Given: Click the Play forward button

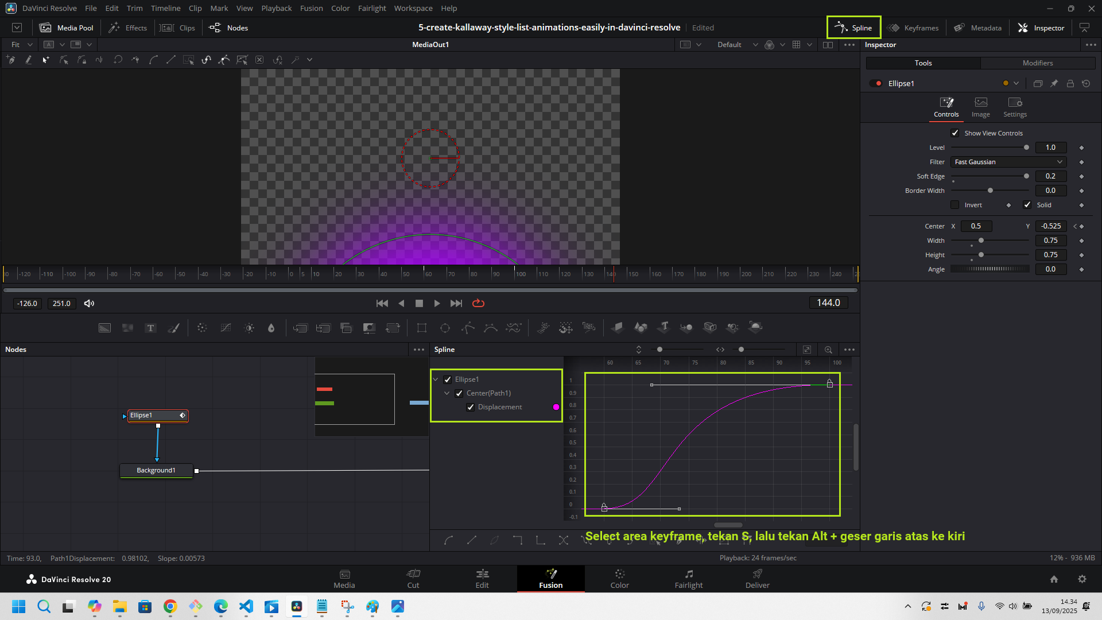Looking at the screenshot, I should (x=437, y=303).
